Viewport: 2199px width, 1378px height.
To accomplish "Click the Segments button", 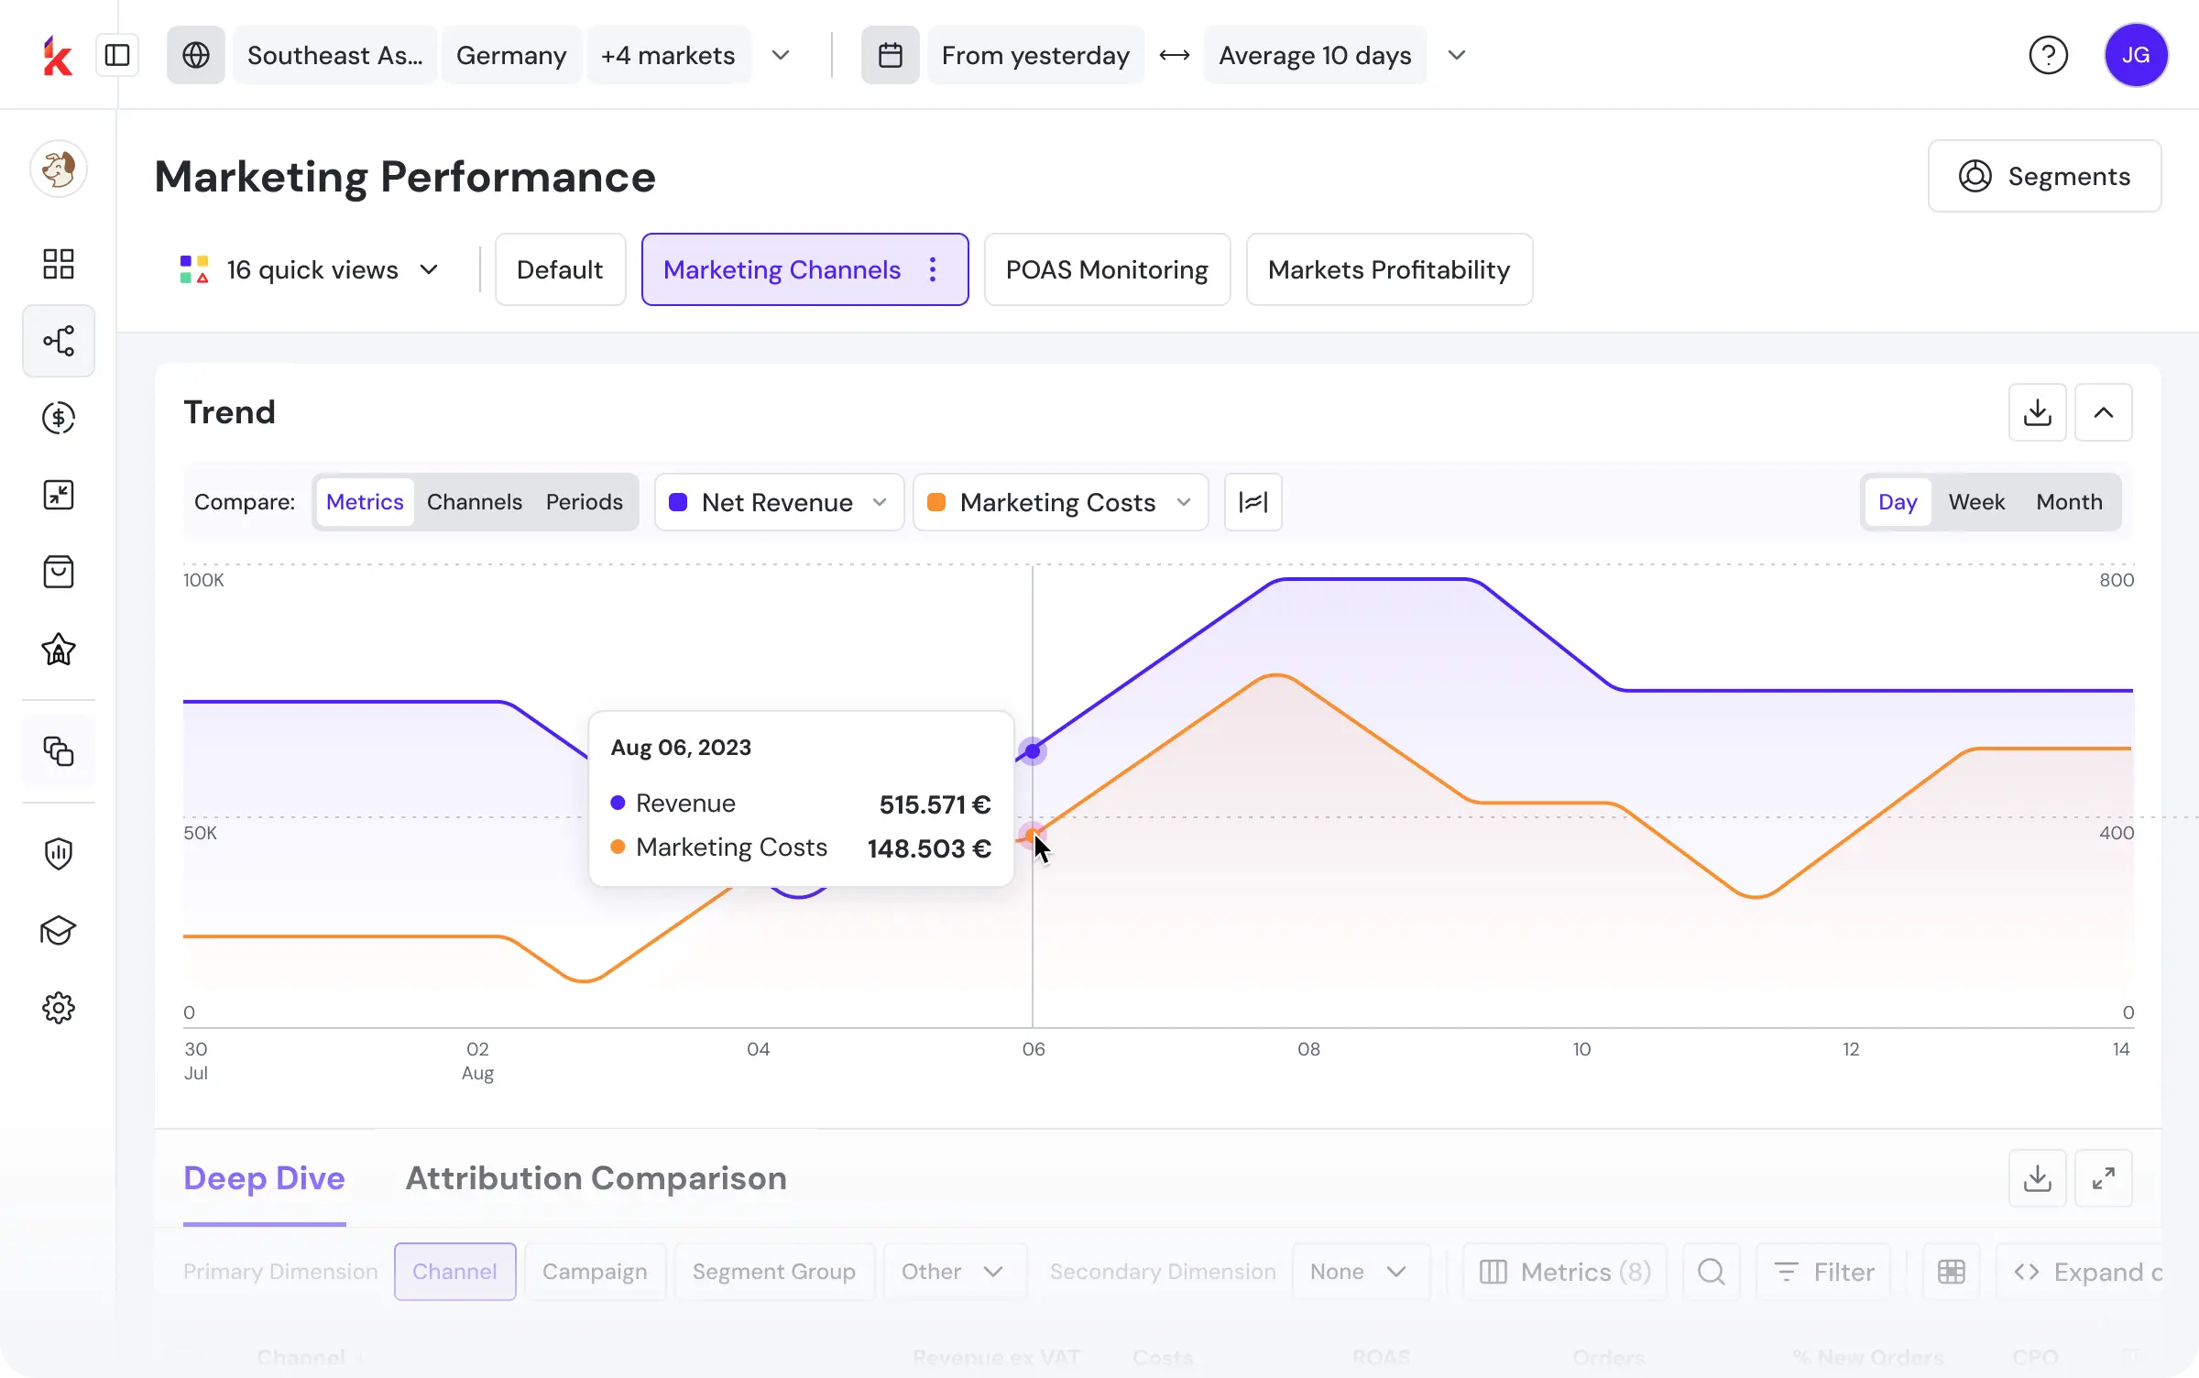I will 2044,176.
